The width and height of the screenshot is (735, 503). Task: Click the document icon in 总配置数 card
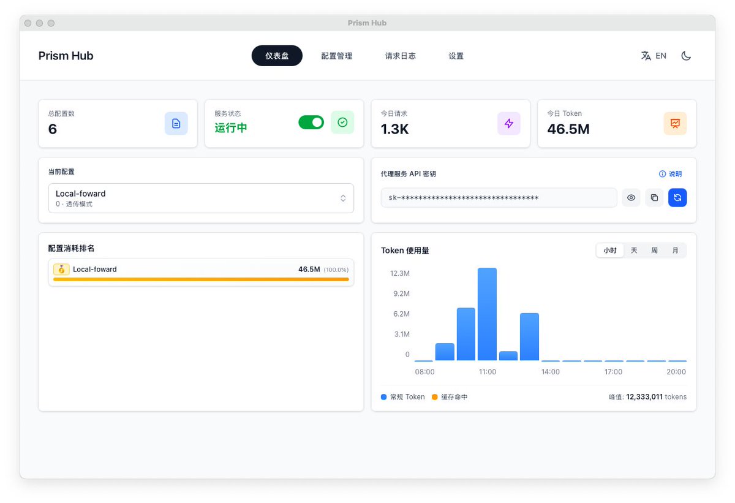point(176,123)
